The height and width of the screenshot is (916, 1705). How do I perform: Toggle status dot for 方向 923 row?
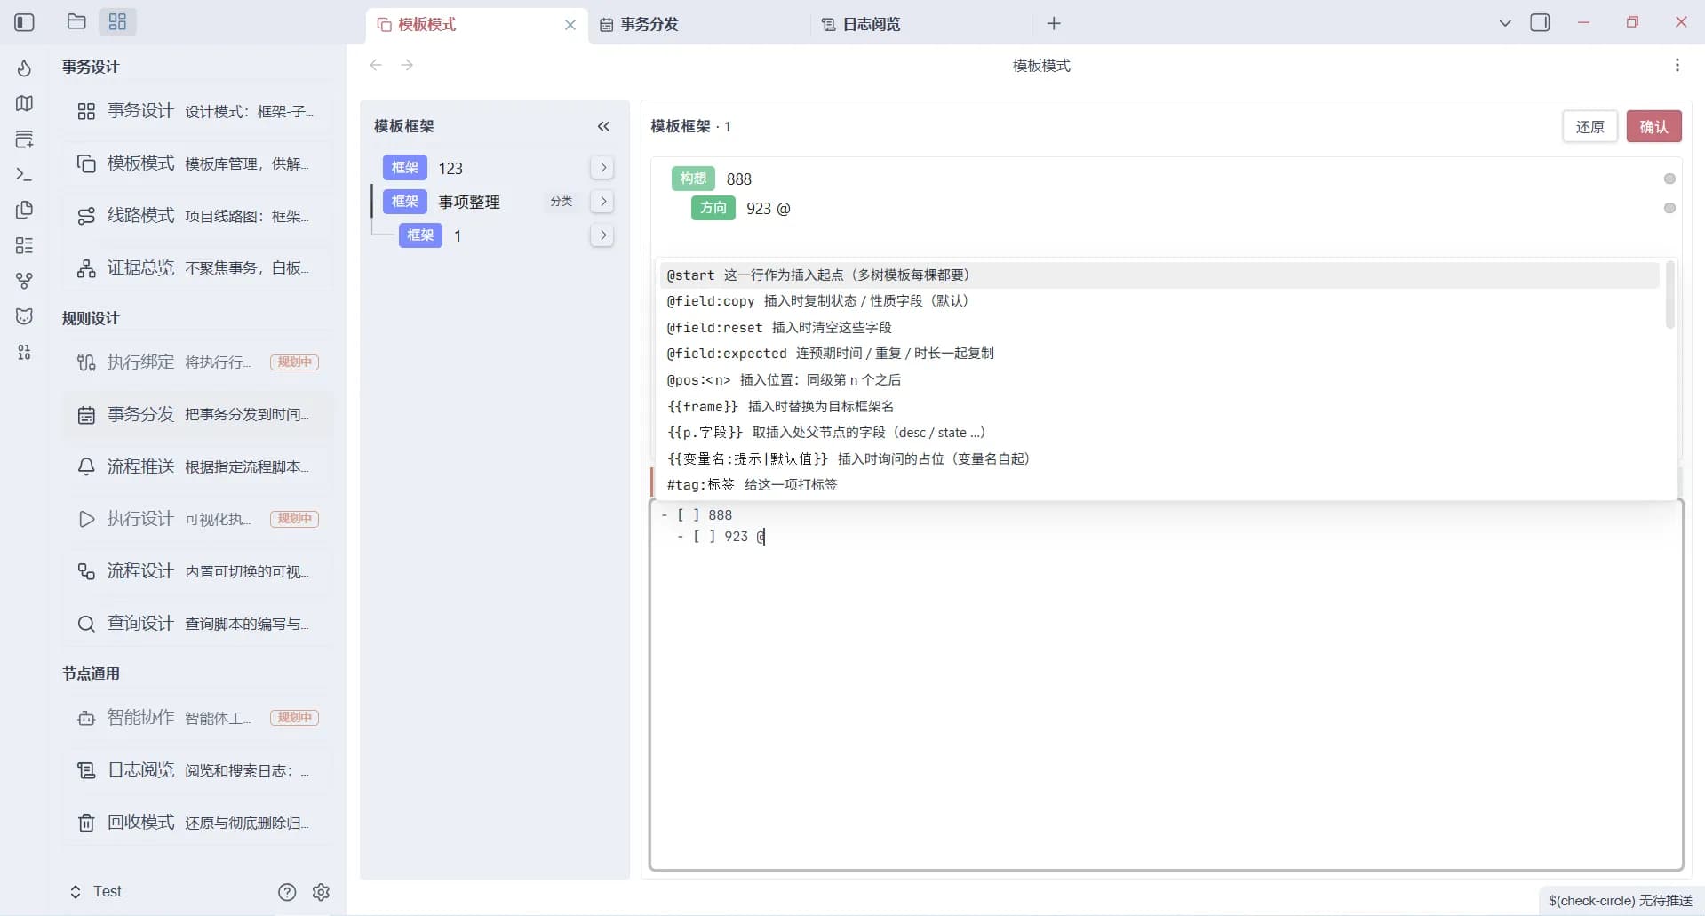point(1669,208)
